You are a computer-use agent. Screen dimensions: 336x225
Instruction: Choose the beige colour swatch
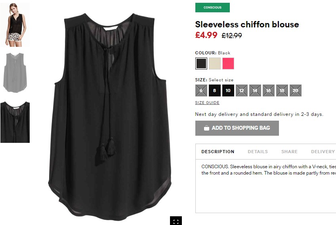215,63
